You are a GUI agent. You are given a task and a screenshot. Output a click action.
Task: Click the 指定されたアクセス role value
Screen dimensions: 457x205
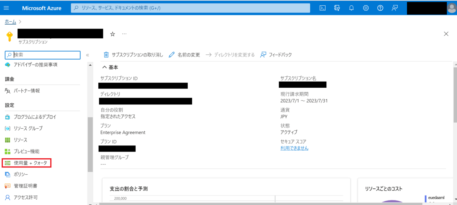[118, 117]
